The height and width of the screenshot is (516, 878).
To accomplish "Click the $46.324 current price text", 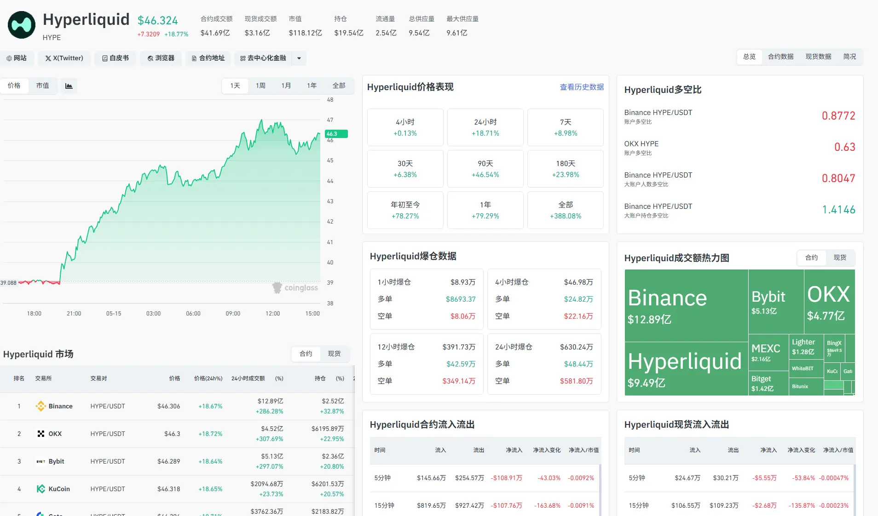I will [x=158, y=21].
